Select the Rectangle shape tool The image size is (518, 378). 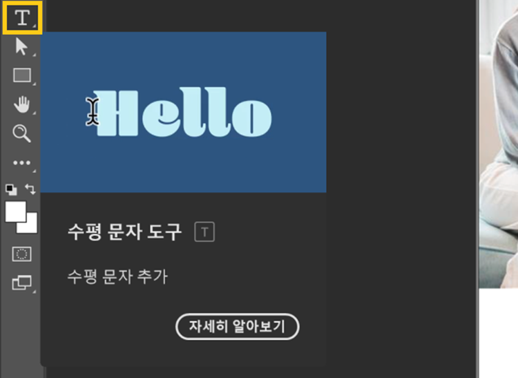[x=22, y=75]
